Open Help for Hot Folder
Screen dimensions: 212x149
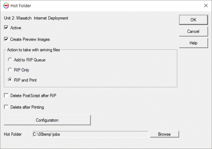193,43
